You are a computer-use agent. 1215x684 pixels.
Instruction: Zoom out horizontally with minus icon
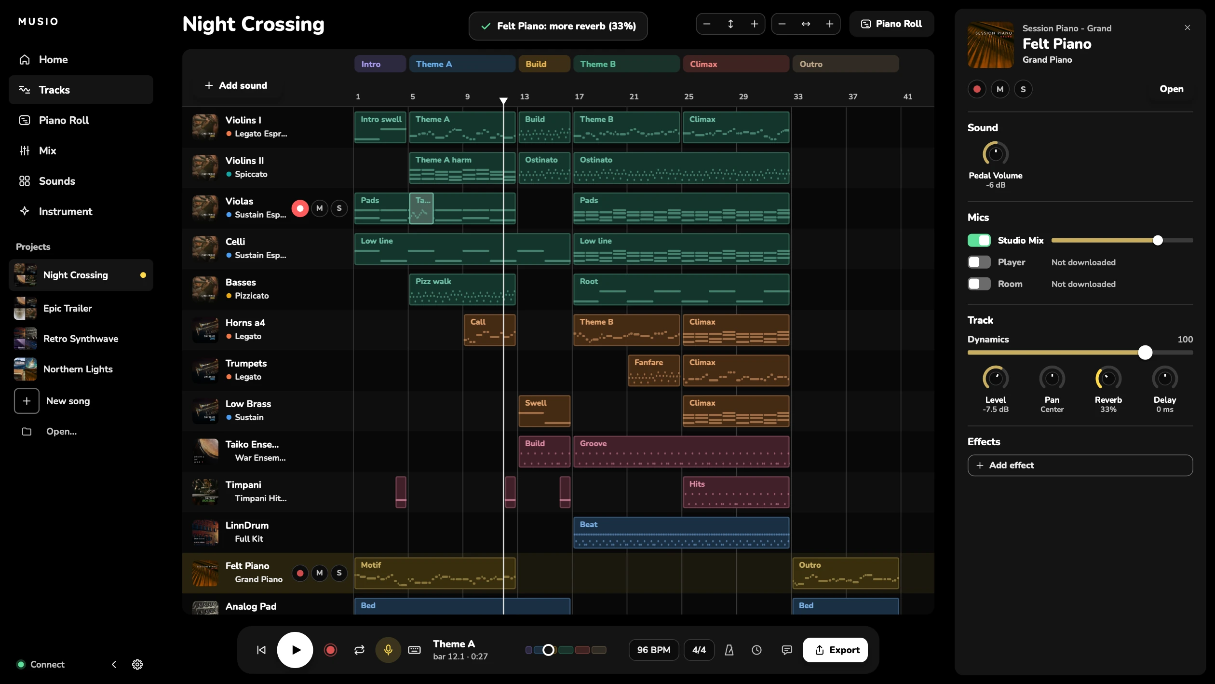[782, 24]
